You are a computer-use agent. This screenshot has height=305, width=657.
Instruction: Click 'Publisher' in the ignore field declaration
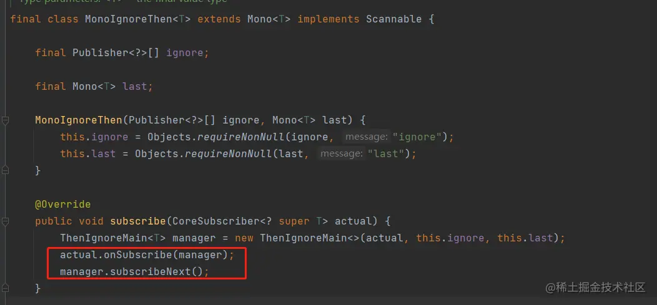point(100,53)
